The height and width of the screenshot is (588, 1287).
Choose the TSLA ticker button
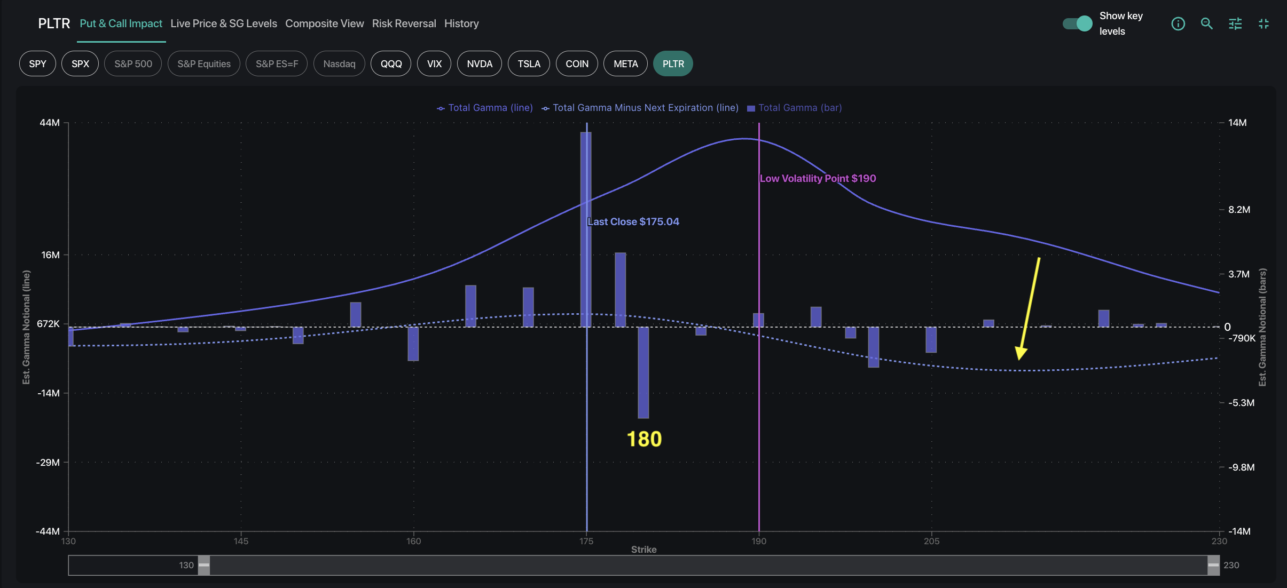pyautogui.click(x=529, y=64)
